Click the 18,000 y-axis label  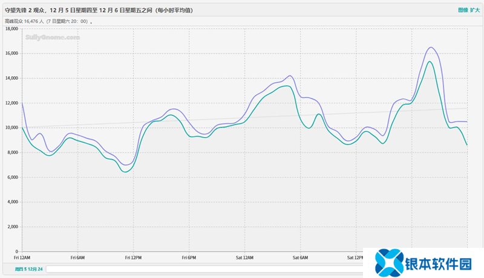[11, 28]
